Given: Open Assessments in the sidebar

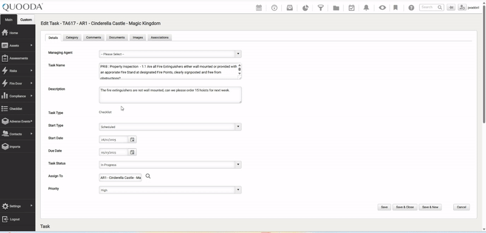Looking at the screenshot, I should [x=18, y=58].
